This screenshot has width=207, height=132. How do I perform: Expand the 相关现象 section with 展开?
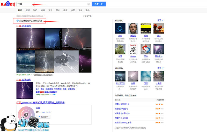click(160, 68)
